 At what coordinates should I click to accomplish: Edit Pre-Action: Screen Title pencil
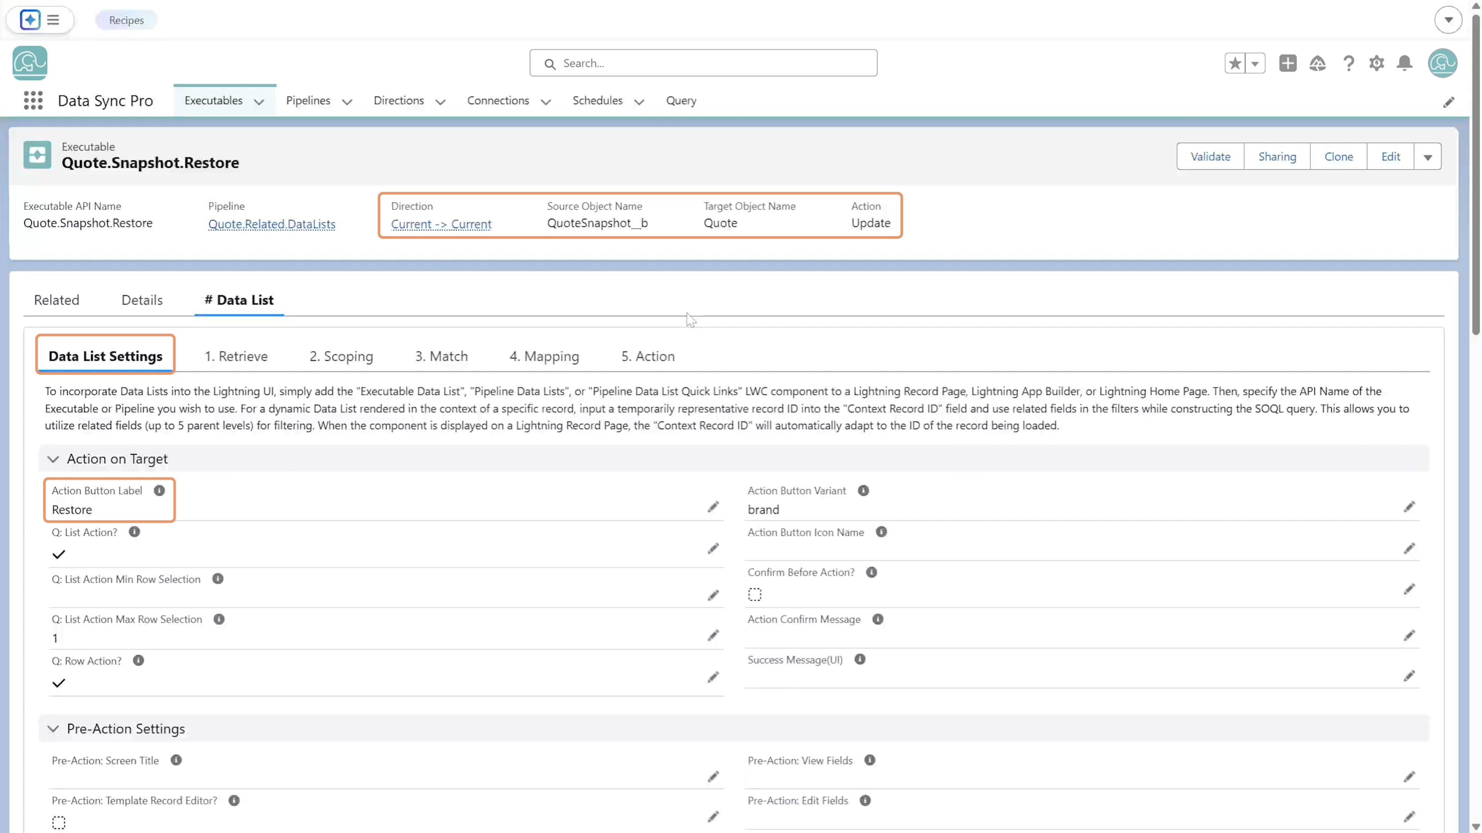pos(713,777)
